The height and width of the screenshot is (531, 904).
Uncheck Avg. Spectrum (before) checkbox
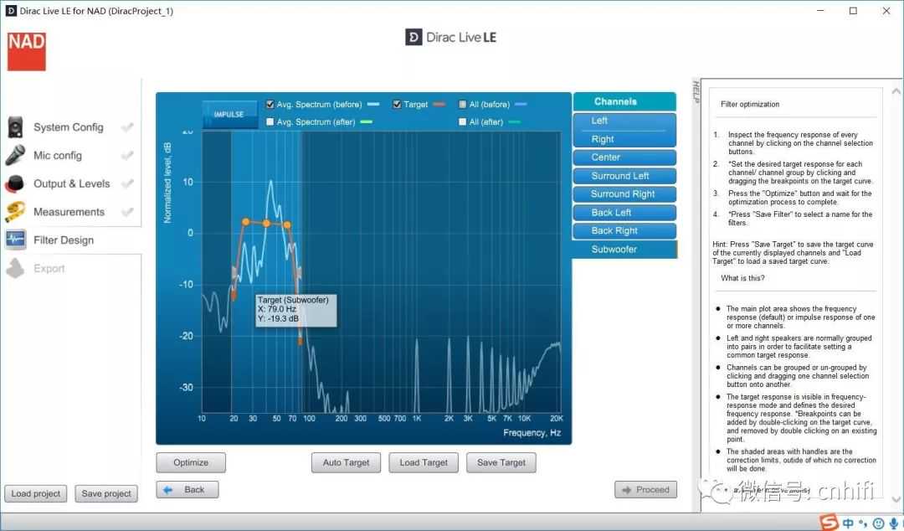(270, 105)
